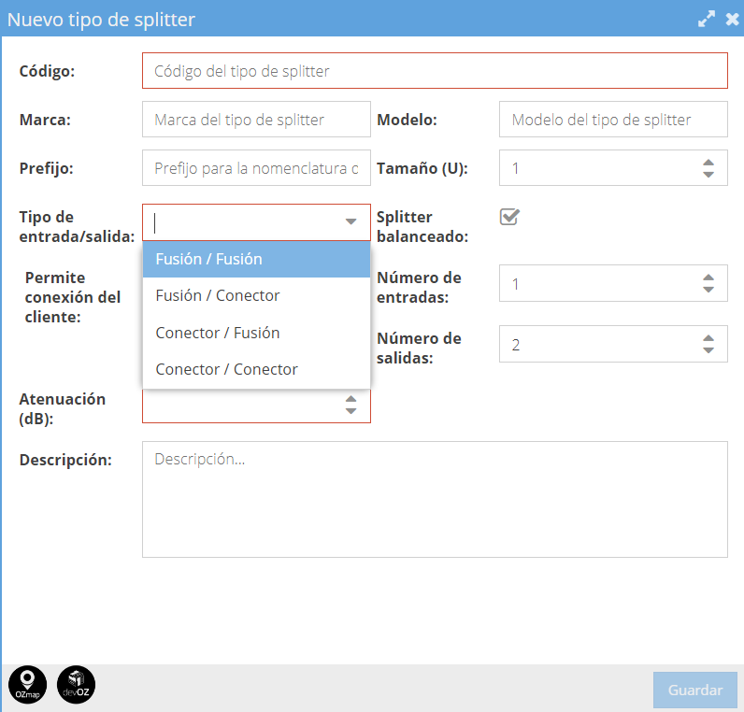Image resolution: width=744 pixels, height=712 pixels.
Task: Decrease Atenuación (dB) with the down arrow
Action: click(351, 411)
